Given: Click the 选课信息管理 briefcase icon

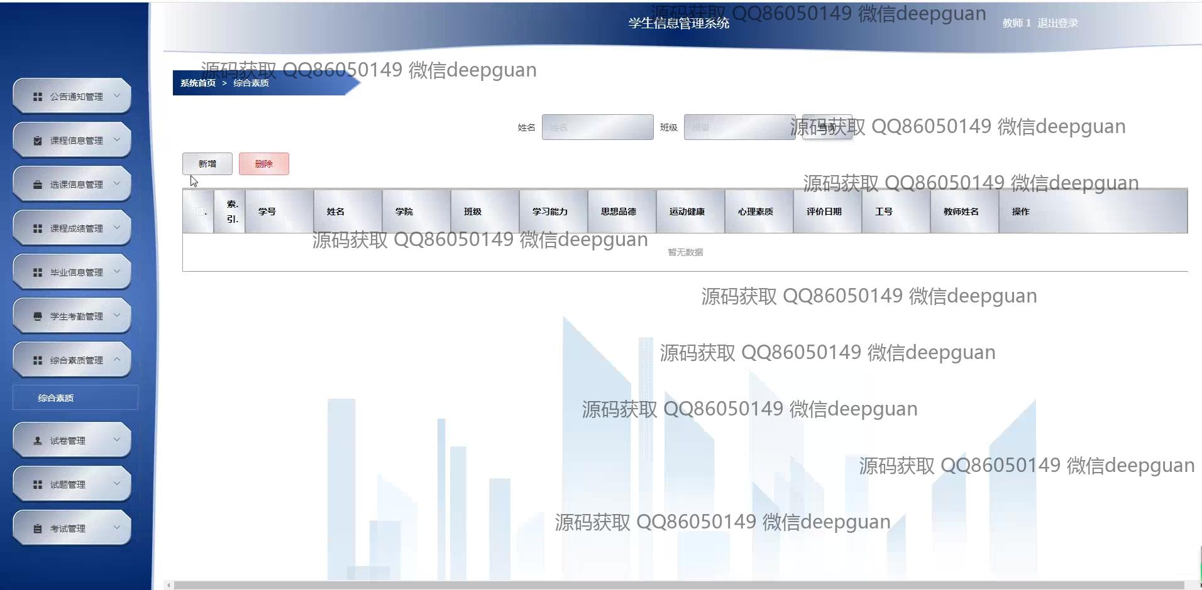Looking at the screenshot, I should 38,185.
